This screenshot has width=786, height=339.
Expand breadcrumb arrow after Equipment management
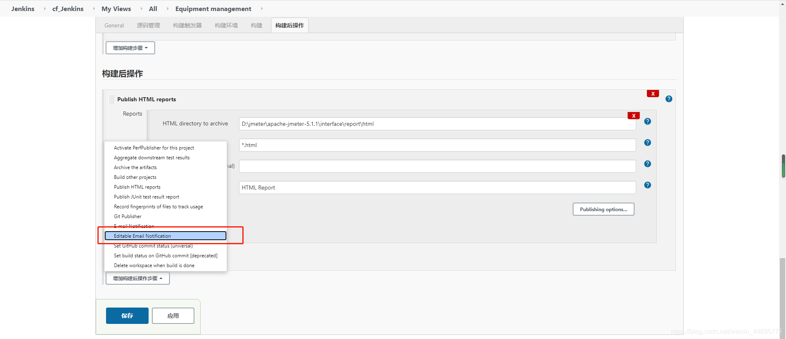(x=262, y=9)
